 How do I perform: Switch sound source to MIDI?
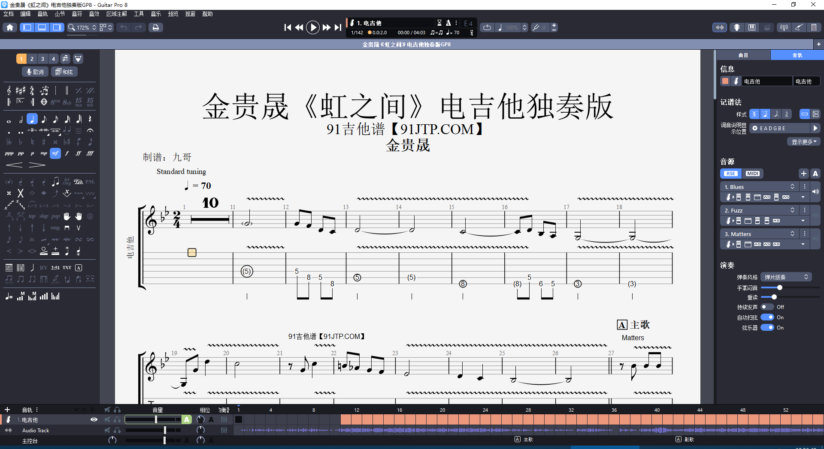pyautogui.click(x=752, y=174)
